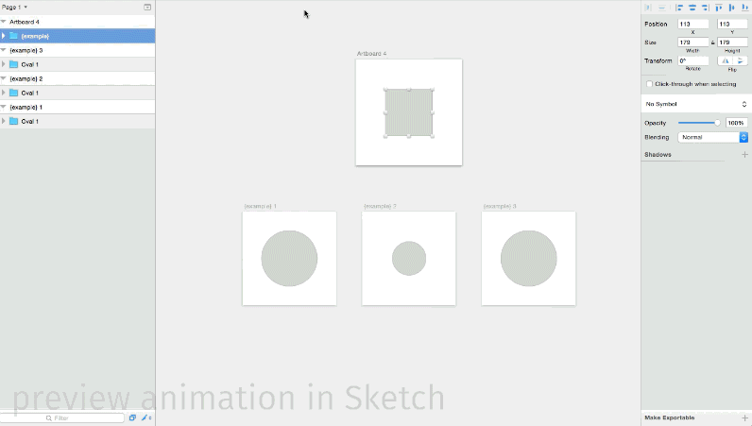752x426 pixels.
Task: Enable Click-through when selecting checkbox
Action: click(649, 84)
